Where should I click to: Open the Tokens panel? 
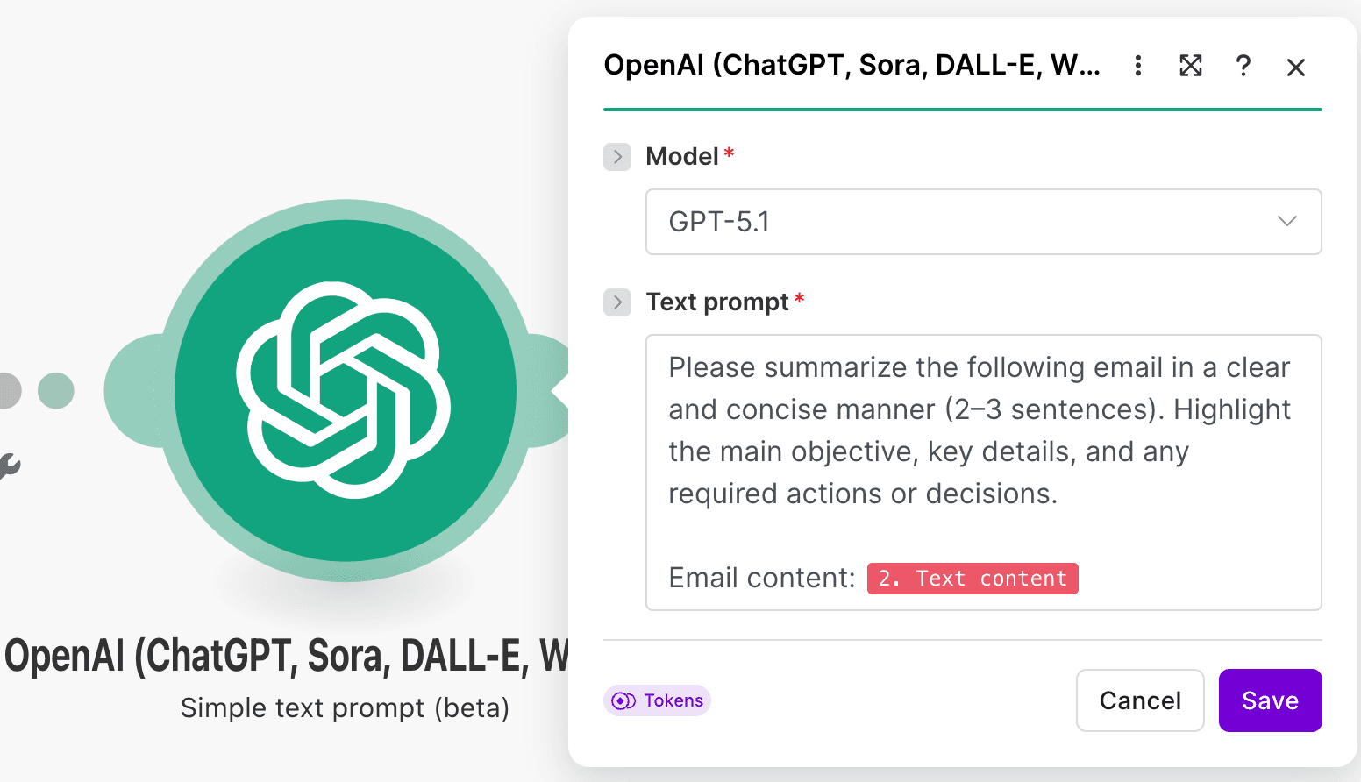656,700
